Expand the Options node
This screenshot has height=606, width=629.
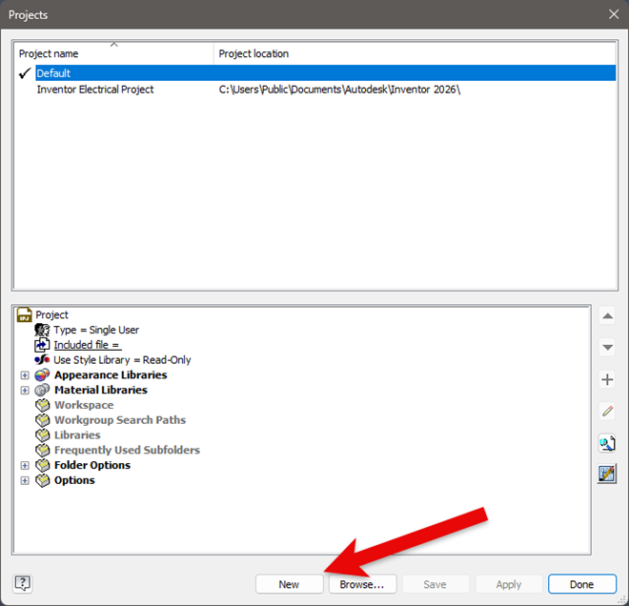tap(25, 480)
